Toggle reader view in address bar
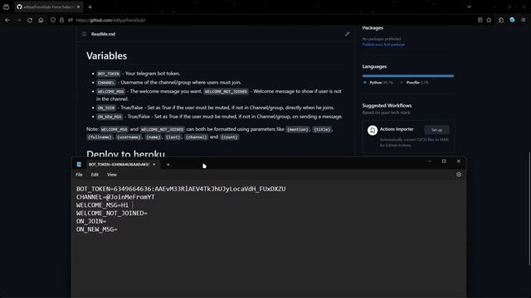This screenshot has height=298, width=531. (480, 20)
